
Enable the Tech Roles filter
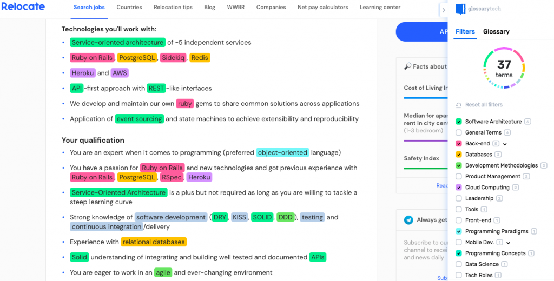tap(459, 276)
